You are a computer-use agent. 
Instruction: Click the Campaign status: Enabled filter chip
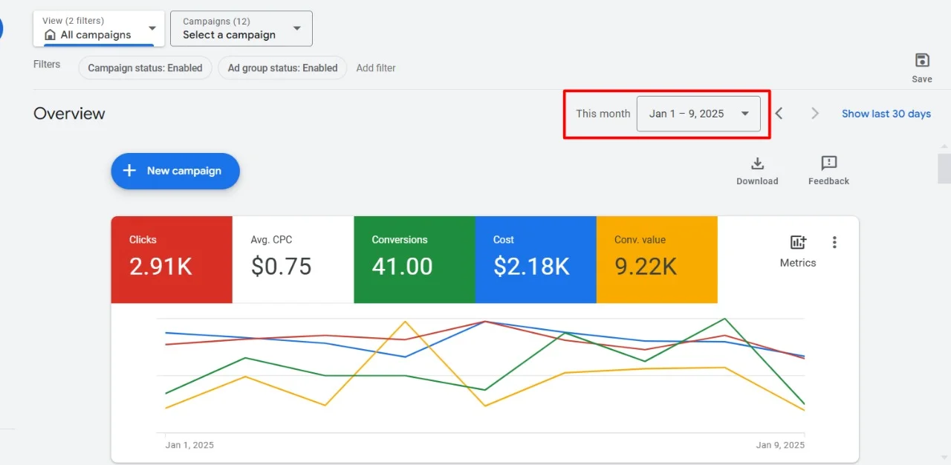pyautogui.click(x=145, y=68)
